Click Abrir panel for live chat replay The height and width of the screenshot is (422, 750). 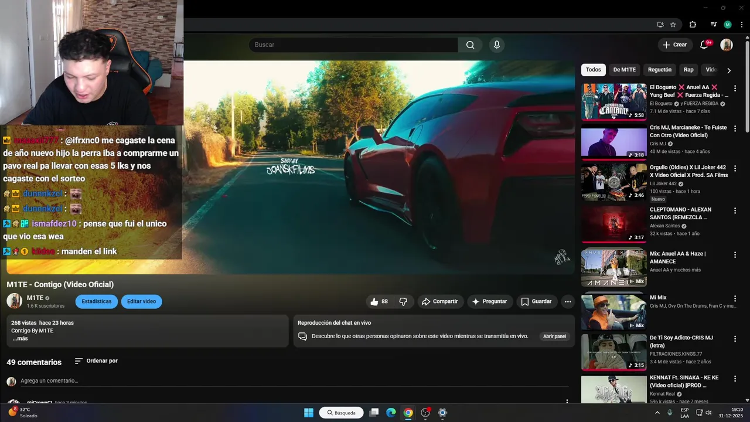(x=554, y=336)
